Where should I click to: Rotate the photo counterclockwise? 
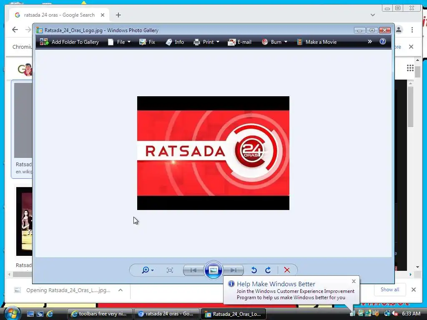click(254, 270)
